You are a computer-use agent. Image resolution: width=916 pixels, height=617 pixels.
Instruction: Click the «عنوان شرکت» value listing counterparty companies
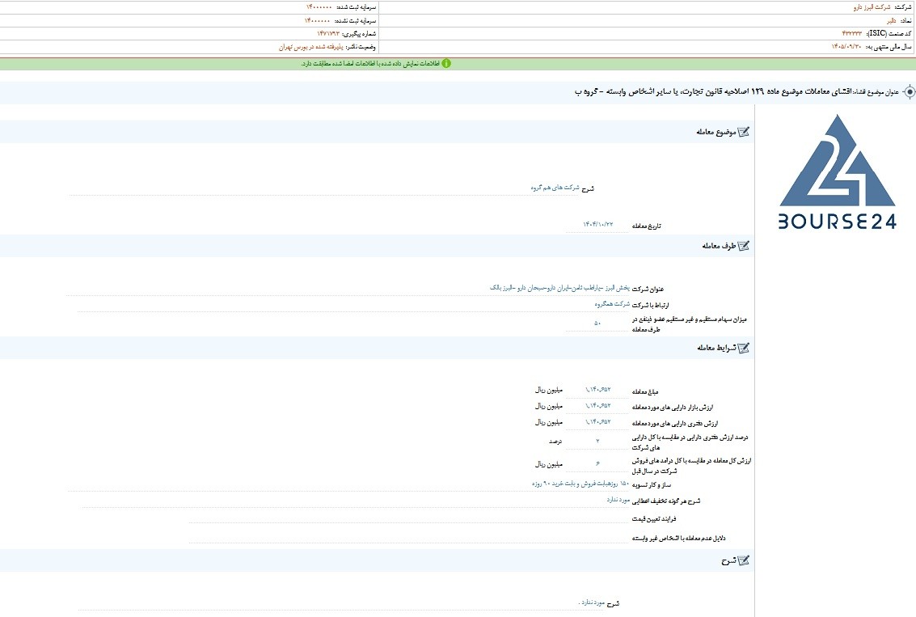pos(559,287)
